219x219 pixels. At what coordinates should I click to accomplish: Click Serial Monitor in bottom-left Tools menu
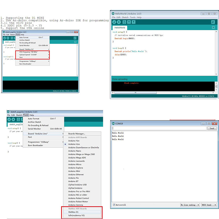click(44, 129)
